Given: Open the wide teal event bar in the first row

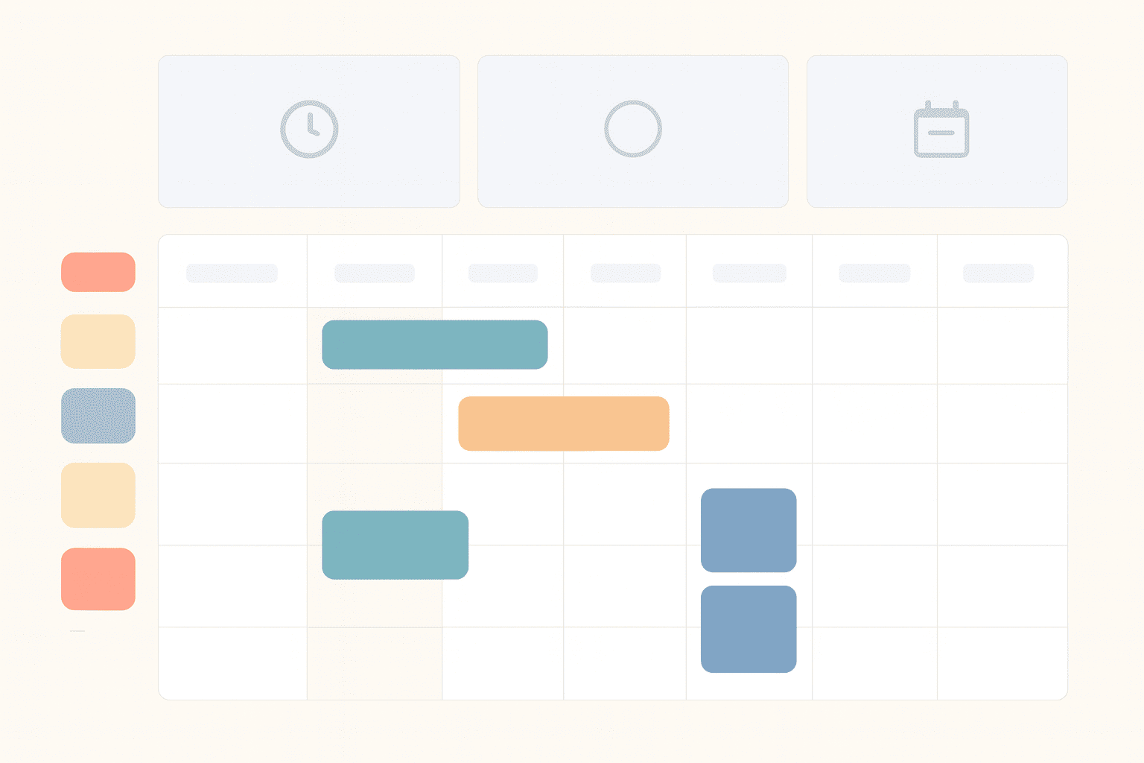Looking at the screenshot, I should click(435, 344).
